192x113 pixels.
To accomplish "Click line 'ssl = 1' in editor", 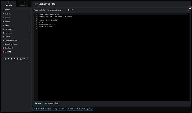I will tap(41, 22).
